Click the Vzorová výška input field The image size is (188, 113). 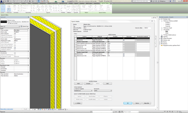coord(148,28)
